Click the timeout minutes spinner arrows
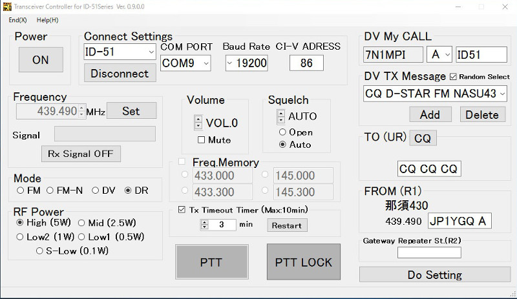 pos(205,225)
